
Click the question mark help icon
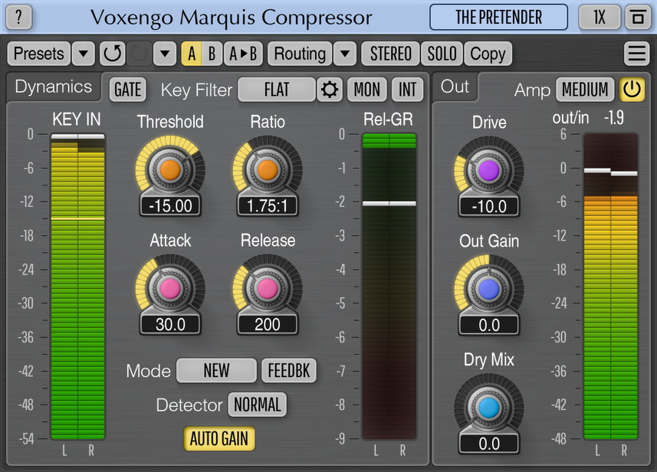click(19, 17)
